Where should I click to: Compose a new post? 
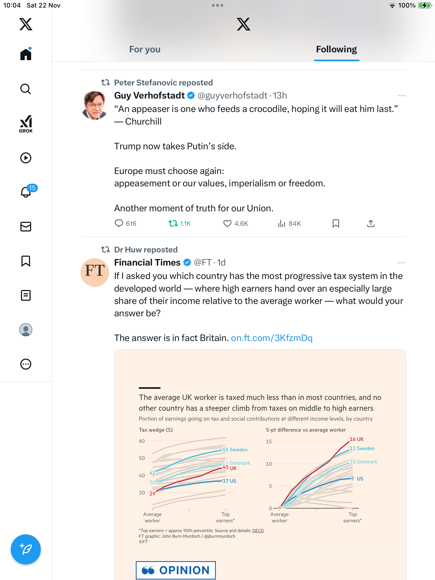coord(26,549)
